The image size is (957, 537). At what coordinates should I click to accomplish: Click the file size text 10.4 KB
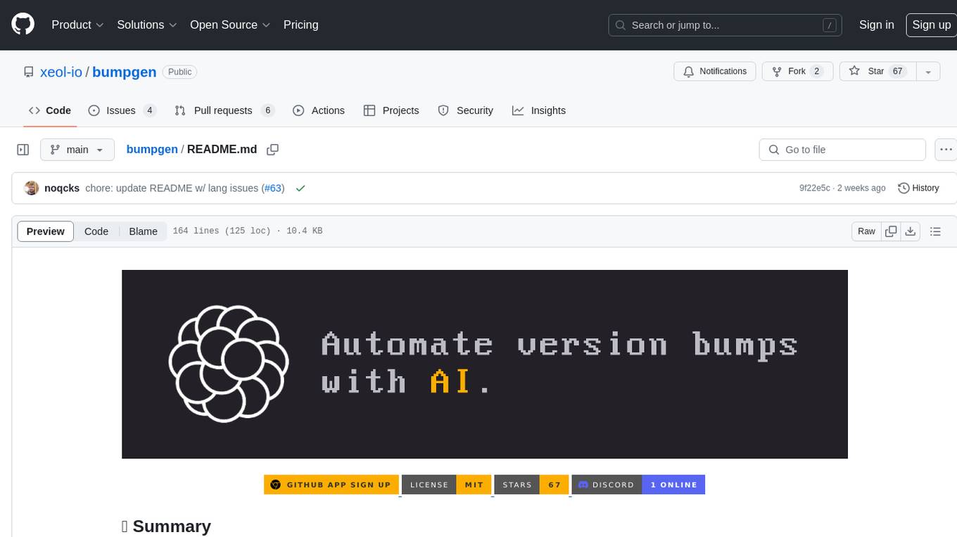305,231
